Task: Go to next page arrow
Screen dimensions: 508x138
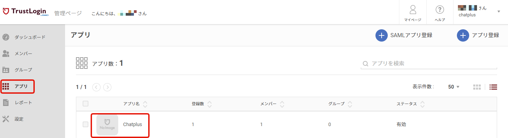Action: 107,87
